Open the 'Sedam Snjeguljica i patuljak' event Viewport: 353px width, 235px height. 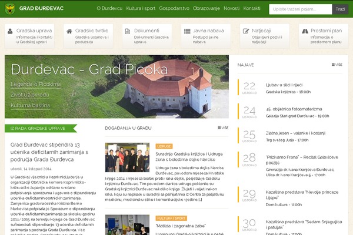[304, 224]
